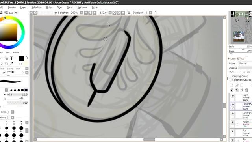Select the Text tool

point(11,58)
